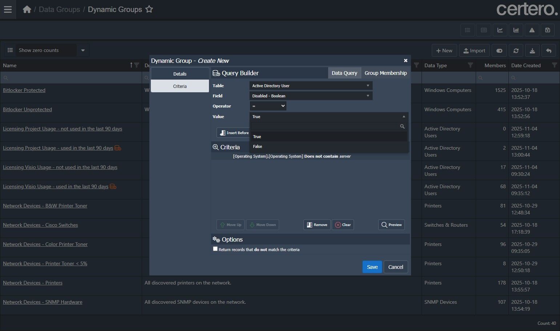Click the Import button

(474, 51)
